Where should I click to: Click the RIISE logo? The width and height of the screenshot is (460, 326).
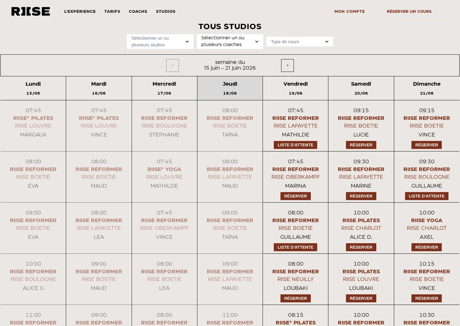tap(31, 12)
